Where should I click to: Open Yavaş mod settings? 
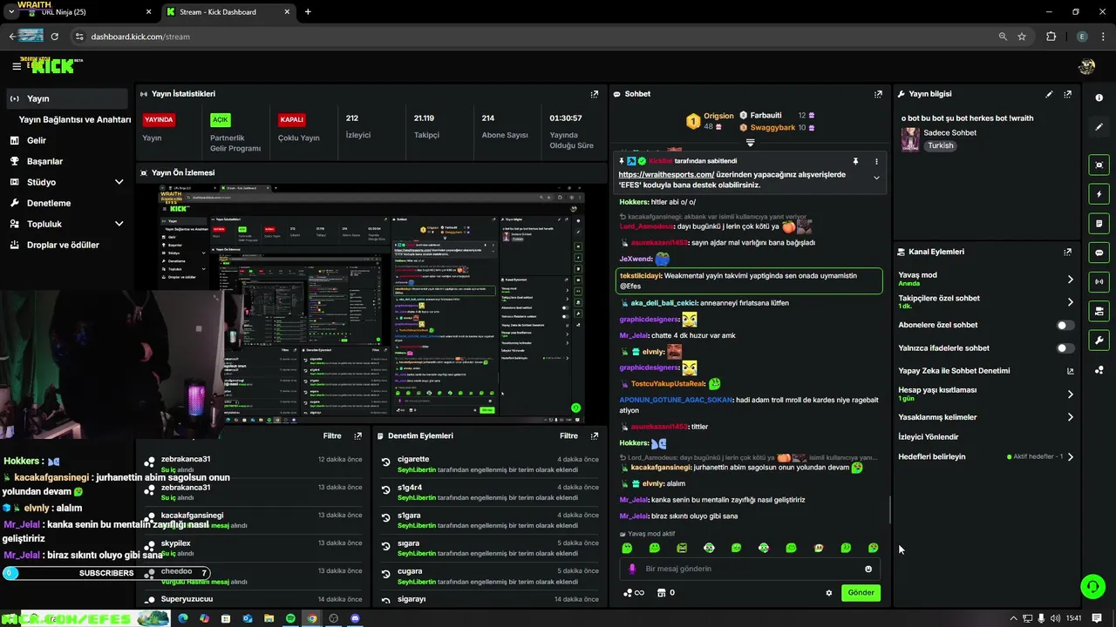tap(986, 279)
